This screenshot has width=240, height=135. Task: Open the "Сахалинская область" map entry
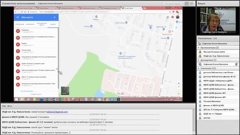(x=36, y=37)
